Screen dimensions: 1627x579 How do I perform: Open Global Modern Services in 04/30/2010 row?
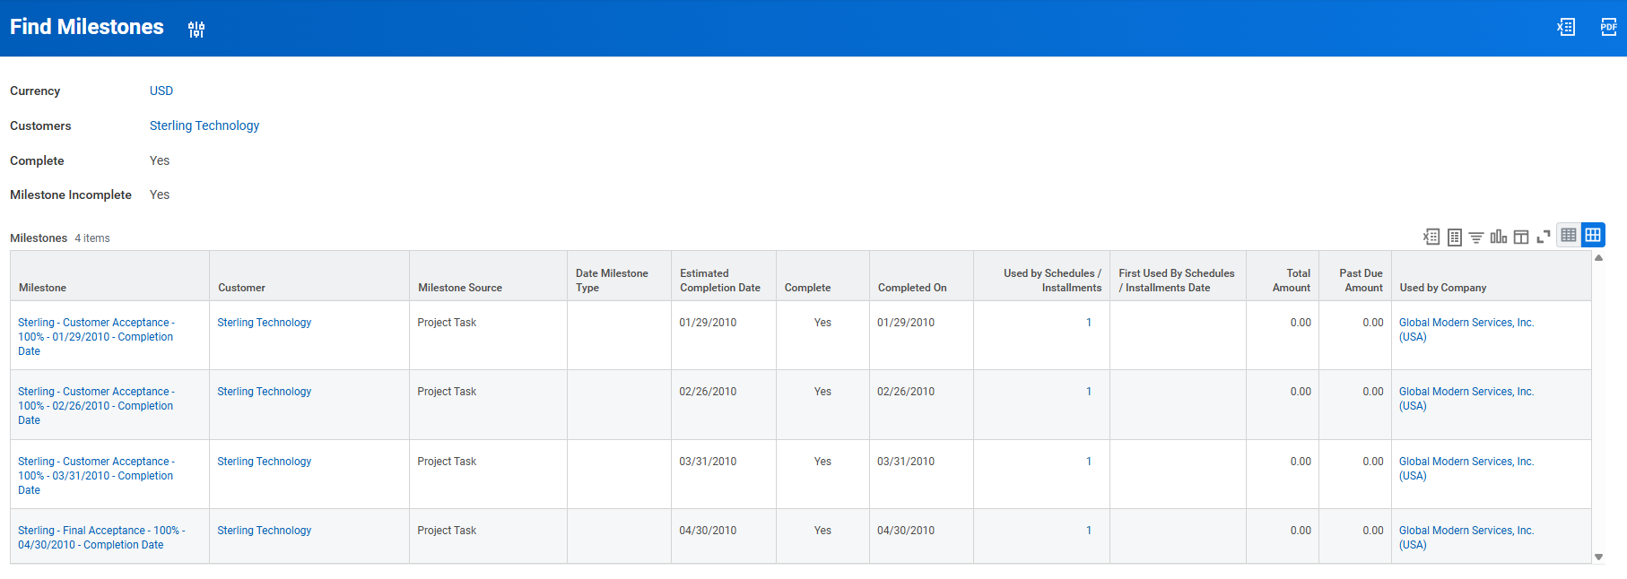[x=1466, y=538]
